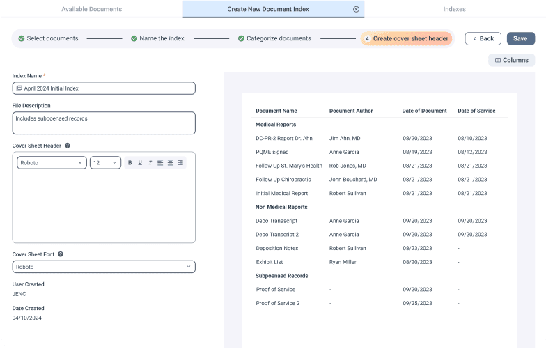The width and height of the screenshot is (546, 349).
Task: Toggle underline formatting in header editor
Action: [140, 163]
